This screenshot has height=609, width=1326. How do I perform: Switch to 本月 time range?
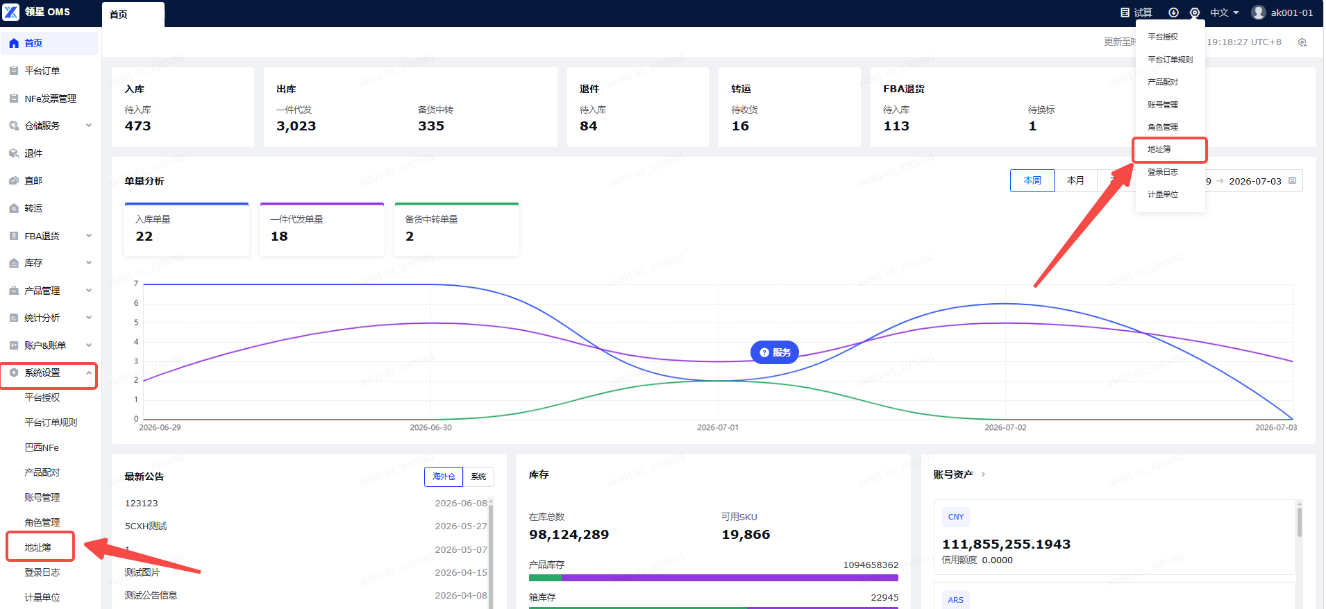(x=1075, y=180)
